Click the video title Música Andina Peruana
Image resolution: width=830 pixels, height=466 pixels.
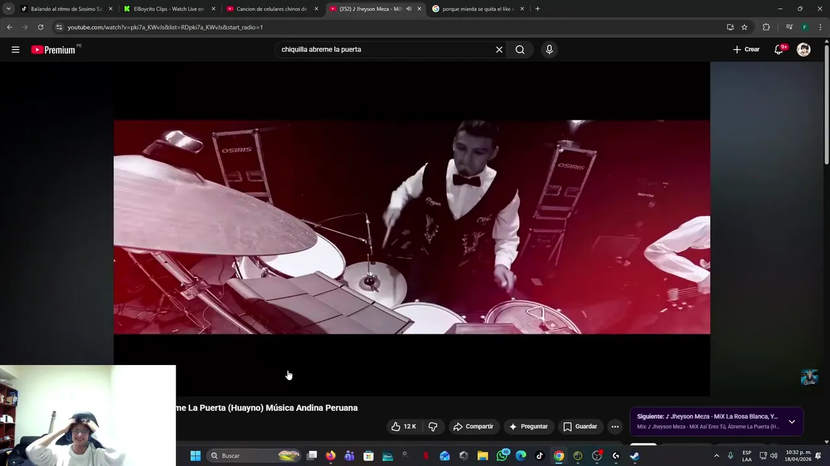tap(311, 408)
